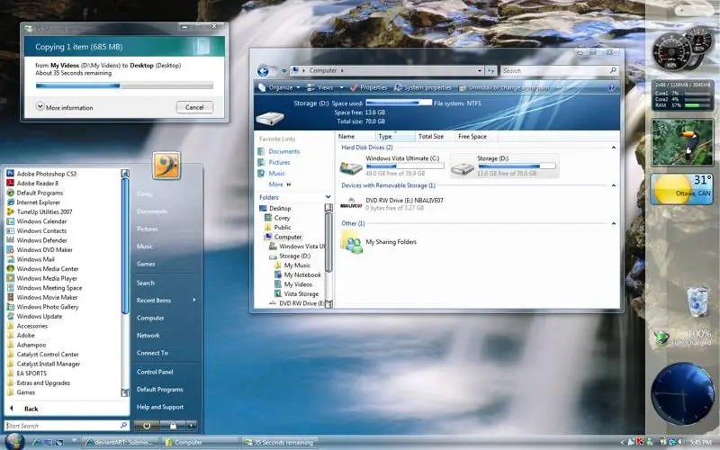Open the My Sharing Folders icon
Image resolution: width=720 pixels, height=450 pixels.
pyautogui.click(x=351, y=242)
